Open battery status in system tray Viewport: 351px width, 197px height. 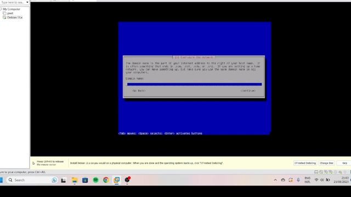point(328,180)
